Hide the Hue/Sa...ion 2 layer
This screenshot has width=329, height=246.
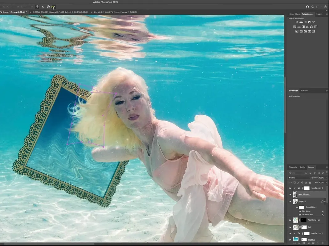pos(290,234)
